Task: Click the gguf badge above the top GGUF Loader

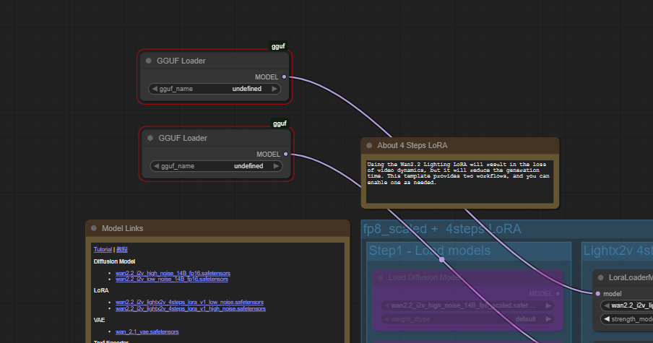Action: pyautogui.click(x=278, y=46)
